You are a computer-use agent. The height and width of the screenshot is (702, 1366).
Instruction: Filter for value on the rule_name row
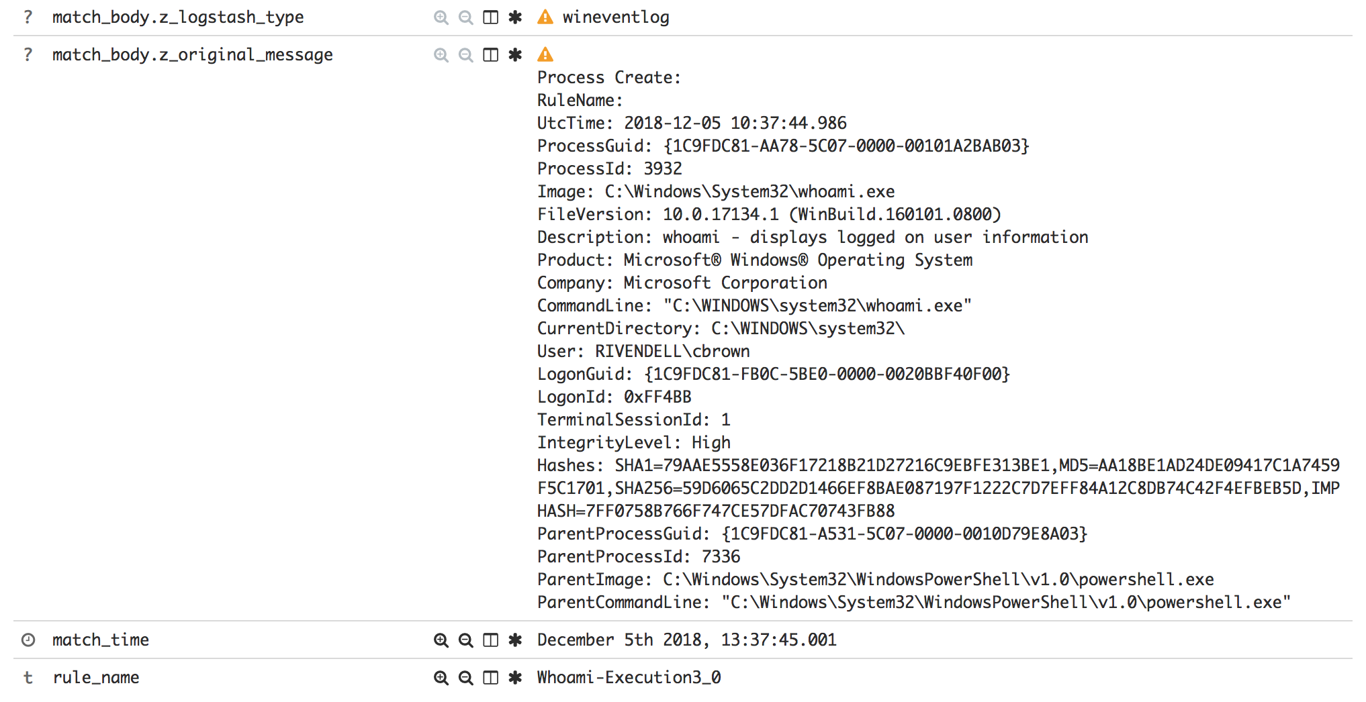441,678
